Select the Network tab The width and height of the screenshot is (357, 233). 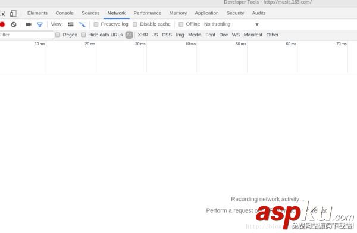tap(117, 13)
